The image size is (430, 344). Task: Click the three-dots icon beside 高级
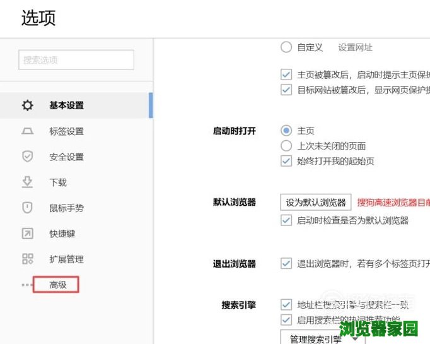point(27,285)
